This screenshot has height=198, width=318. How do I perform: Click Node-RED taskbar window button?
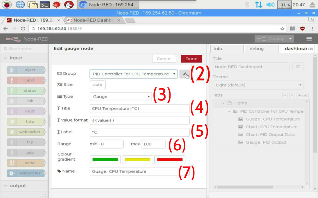pos(108,4)
